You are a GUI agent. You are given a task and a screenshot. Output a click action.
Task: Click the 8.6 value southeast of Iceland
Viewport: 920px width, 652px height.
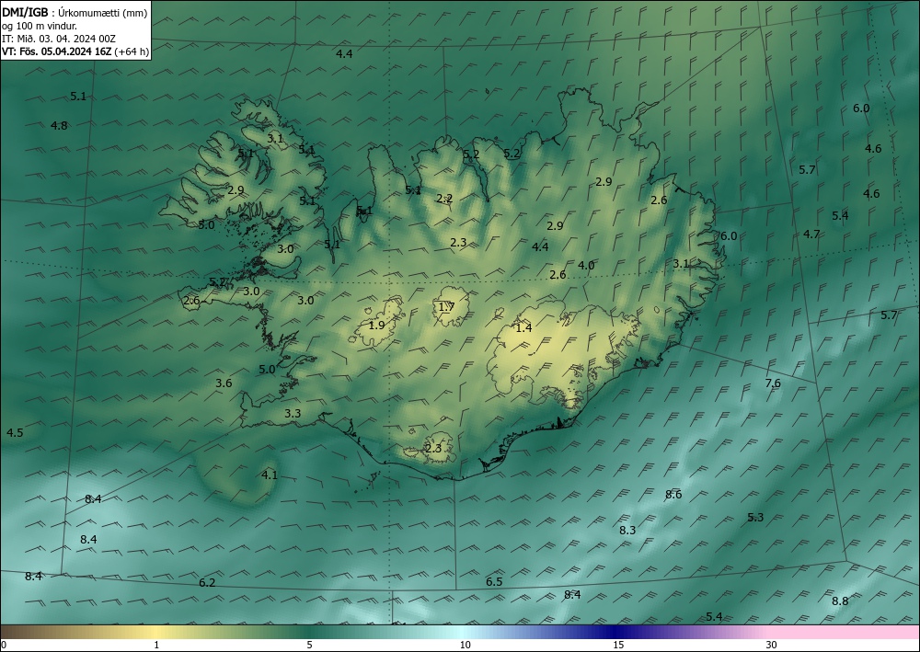click(x=673, y=495)
